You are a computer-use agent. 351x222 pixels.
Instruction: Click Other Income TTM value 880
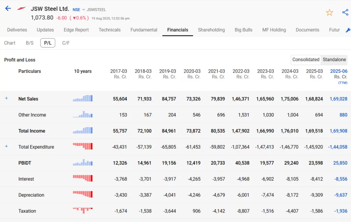point(343,115)
